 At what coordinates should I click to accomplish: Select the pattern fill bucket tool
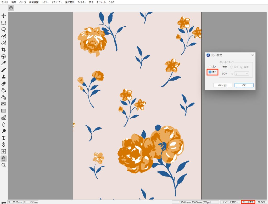coord(4,97)
